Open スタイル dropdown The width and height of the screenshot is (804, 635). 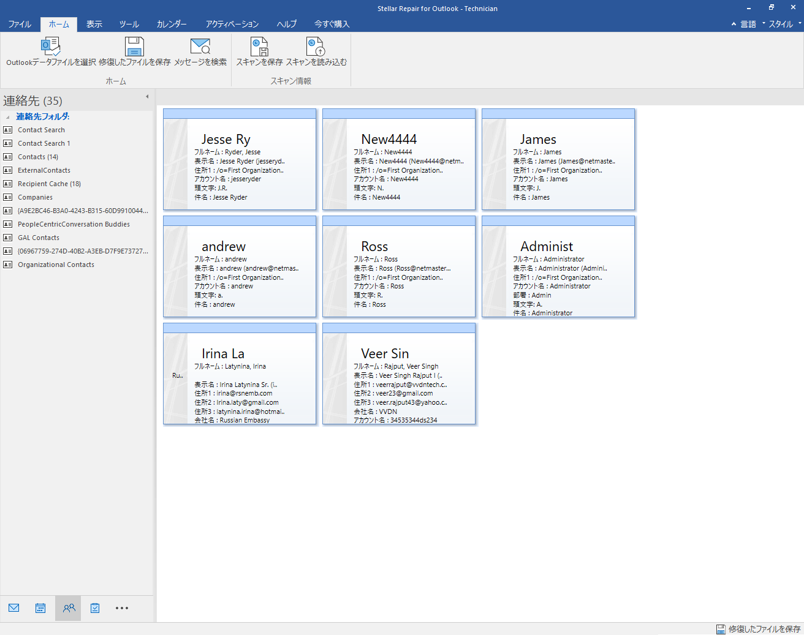click(x=785, y=24)
